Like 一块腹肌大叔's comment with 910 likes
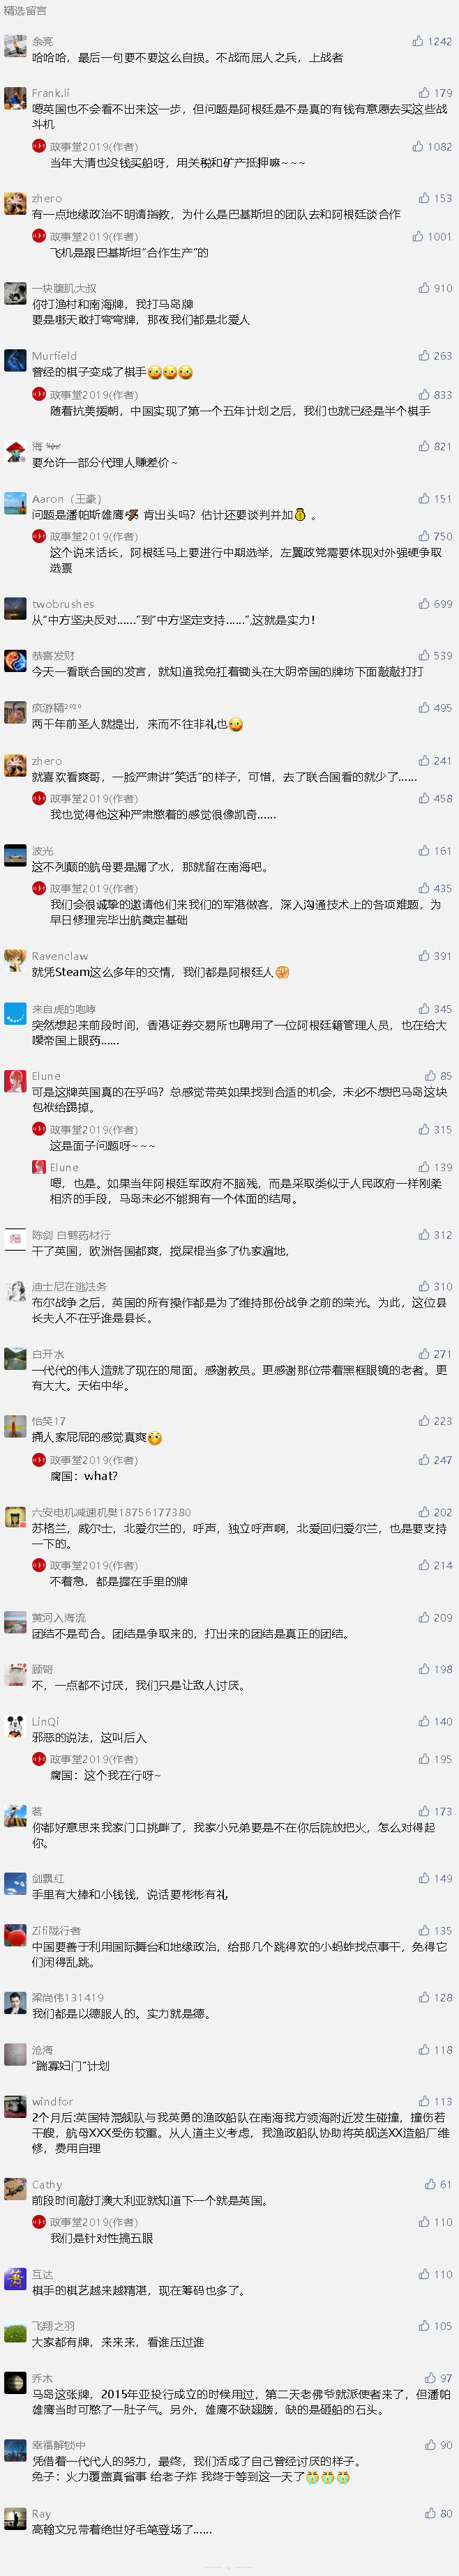Image resolution: width=459 pixels, height=2576 pixels. tap(435, 288)
